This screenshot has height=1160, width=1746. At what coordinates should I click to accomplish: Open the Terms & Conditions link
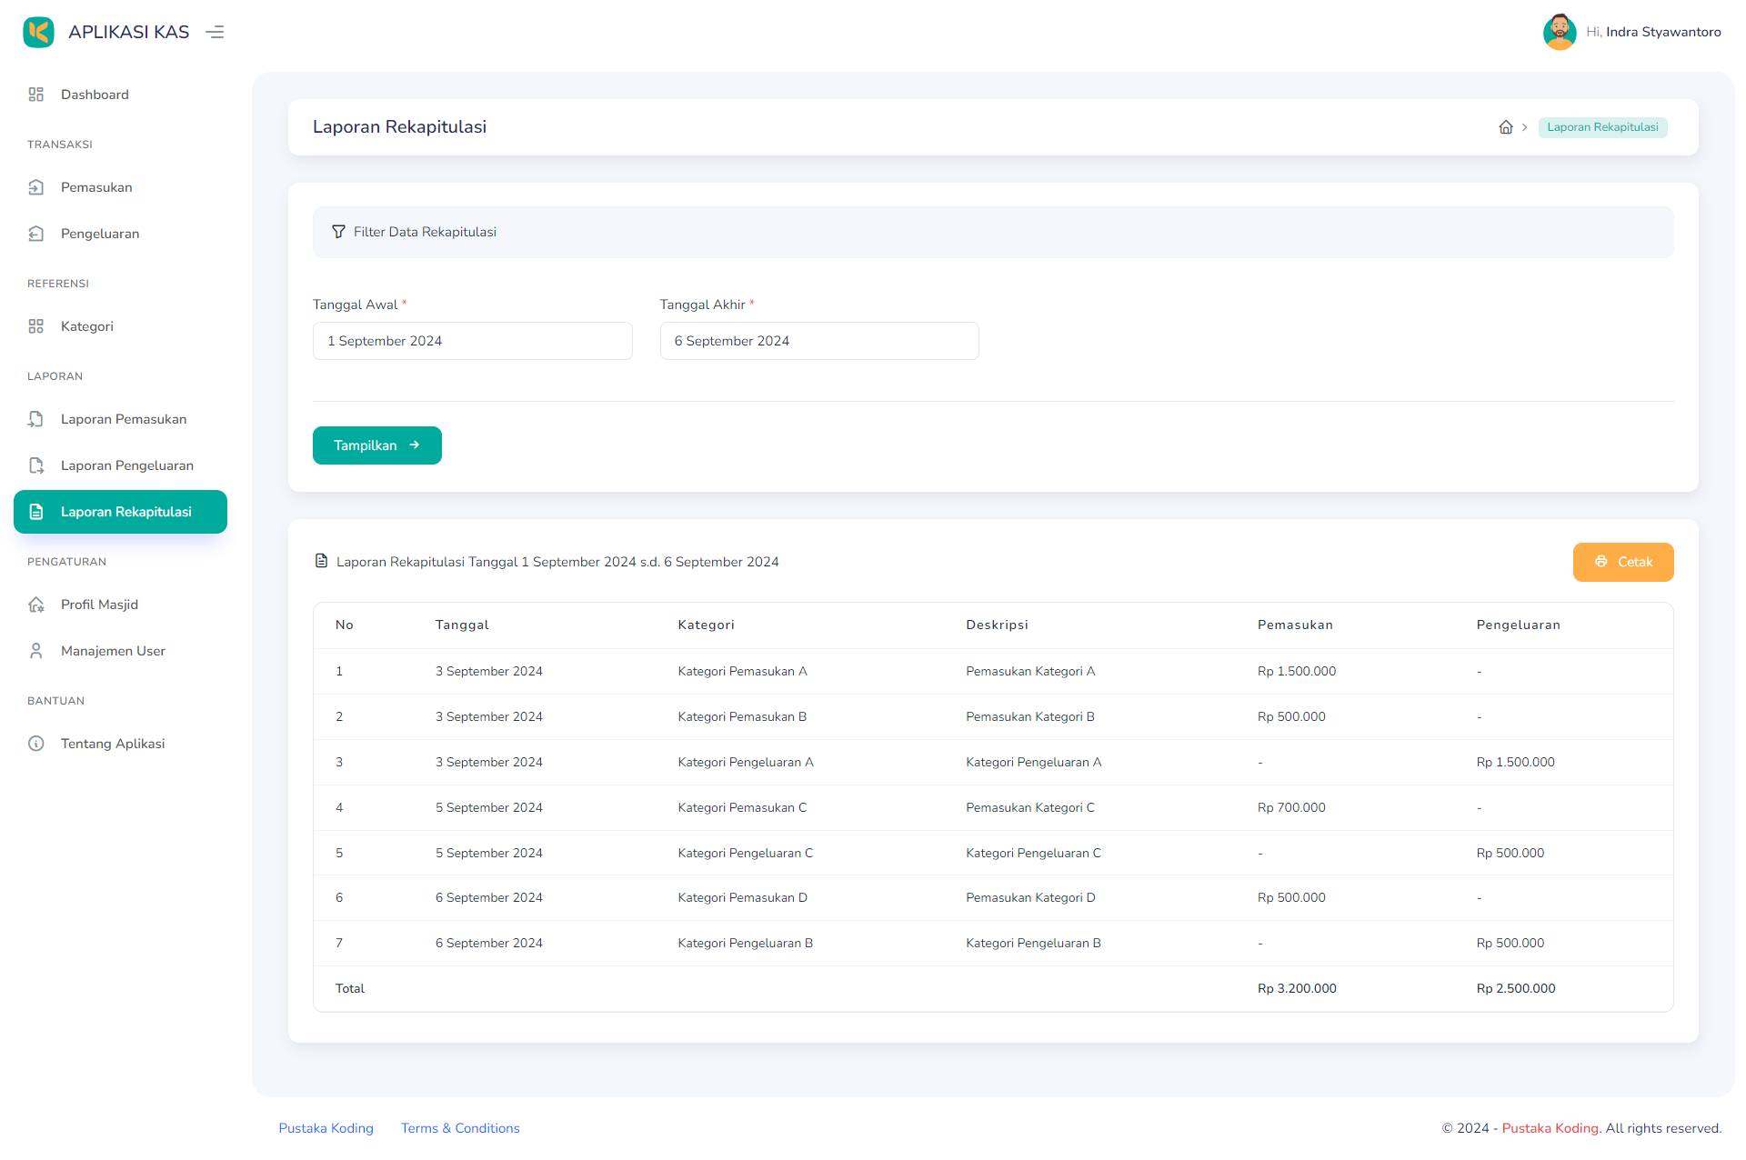pos(459,1128)
